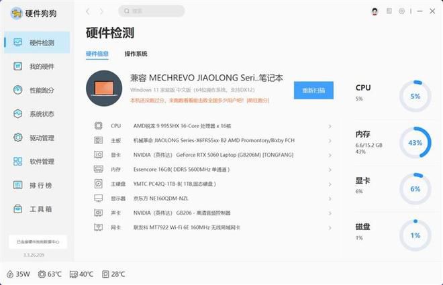Click the user avatar icon
Screen dimensions: 443x285
pyautogui.click(x=375, y=11)
